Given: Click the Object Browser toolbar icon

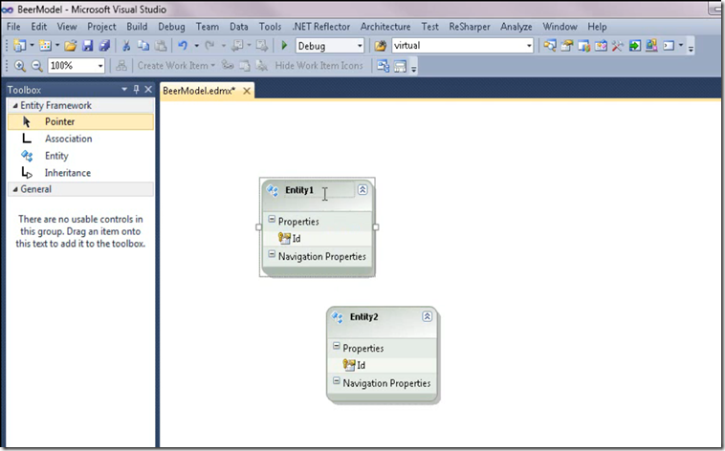Looking at the screenshot, I should (601, 46).
